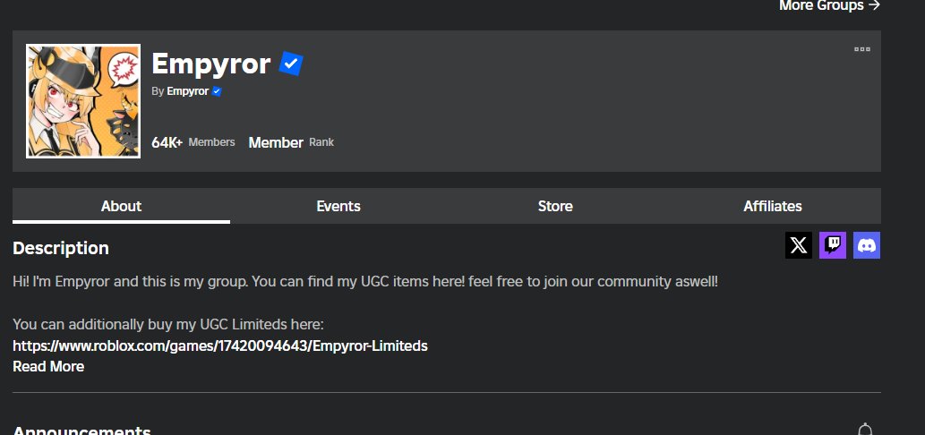Image resolution: width=925 pixels, height=435 pixels.
Task: Switch to the Events tab
Action: coord(338,206)
